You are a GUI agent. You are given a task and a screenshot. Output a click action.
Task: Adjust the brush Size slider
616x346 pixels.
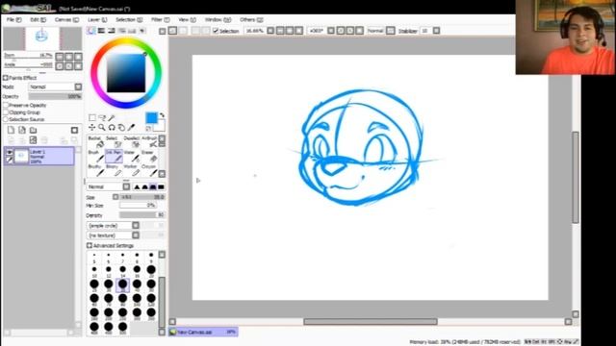coord(142,197)
